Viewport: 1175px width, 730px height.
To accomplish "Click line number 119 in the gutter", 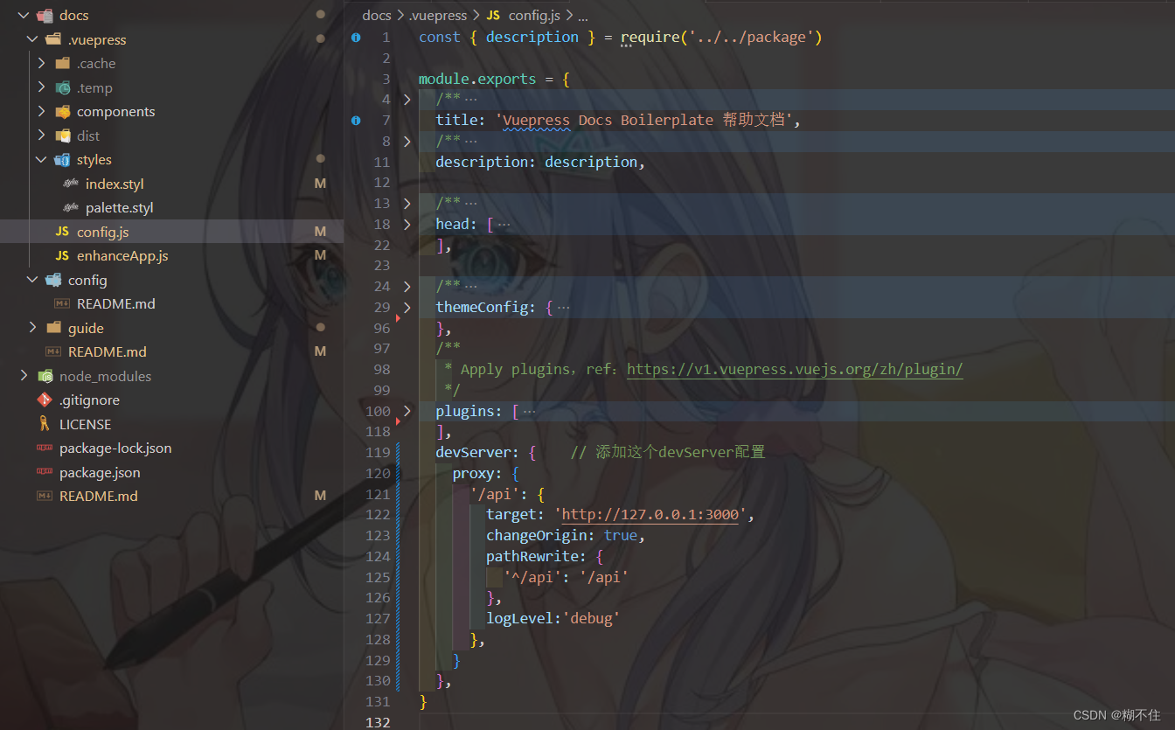I will (378, 452).
